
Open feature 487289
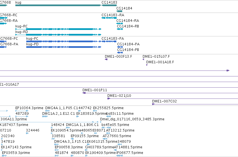(22, 116)
